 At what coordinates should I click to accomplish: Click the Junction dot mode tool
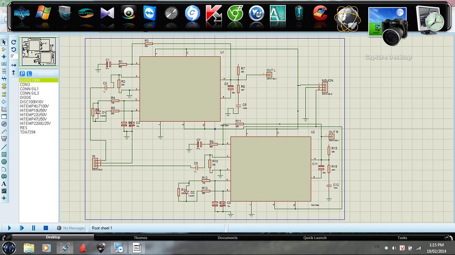tap(4, 57)
